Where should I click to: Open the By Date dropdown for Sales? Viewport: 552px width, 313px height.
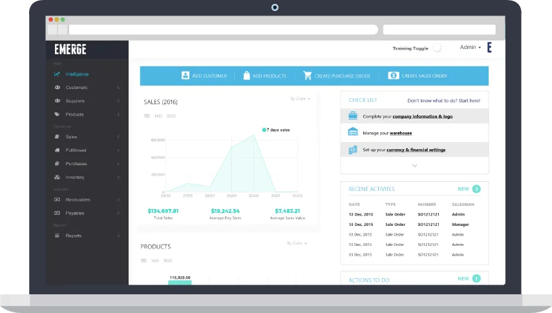tap(300, 99)
